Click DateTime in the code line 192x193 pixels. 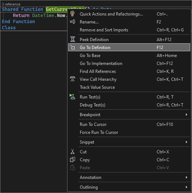[x=43, y=16]
